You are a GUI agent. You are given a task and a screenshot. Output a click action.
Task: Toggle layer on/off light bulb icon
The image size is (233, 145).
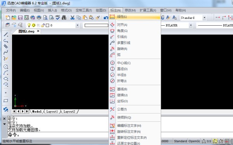[x=29, y=25]
